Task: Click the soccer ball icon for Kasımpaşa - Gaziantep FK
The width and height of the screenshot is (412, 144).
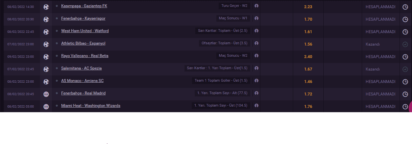Action: 46,7
